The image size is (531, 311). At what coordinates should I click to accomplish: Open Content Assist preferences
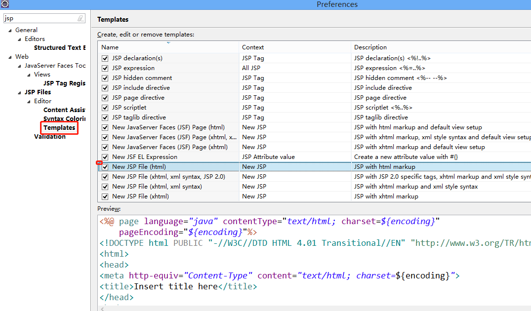click(64, 110)
